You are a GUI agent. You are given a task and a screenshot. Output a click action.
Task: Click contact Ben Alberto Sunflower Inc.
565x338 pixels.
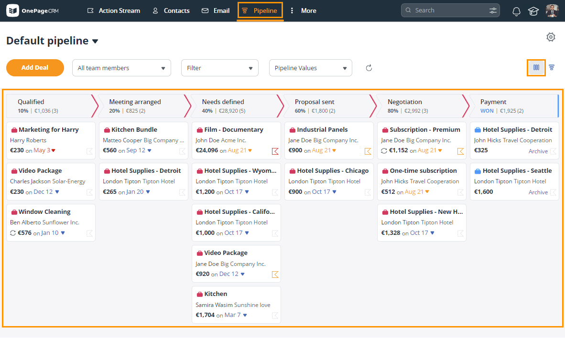point(44,222)
